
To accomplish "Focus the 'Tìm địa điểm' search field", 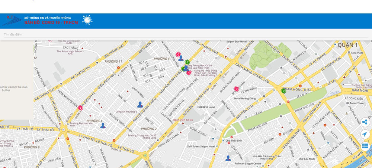I will click(186, 34).
